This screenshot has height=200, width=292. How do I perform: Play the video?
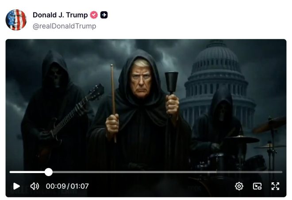[x=16, y=186]
